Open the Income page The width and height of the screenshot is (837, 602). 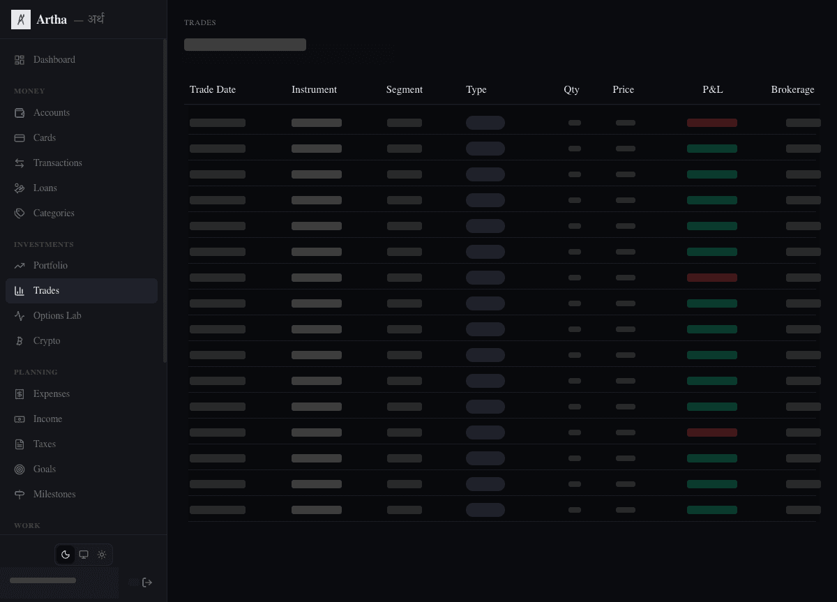(82, 419)
